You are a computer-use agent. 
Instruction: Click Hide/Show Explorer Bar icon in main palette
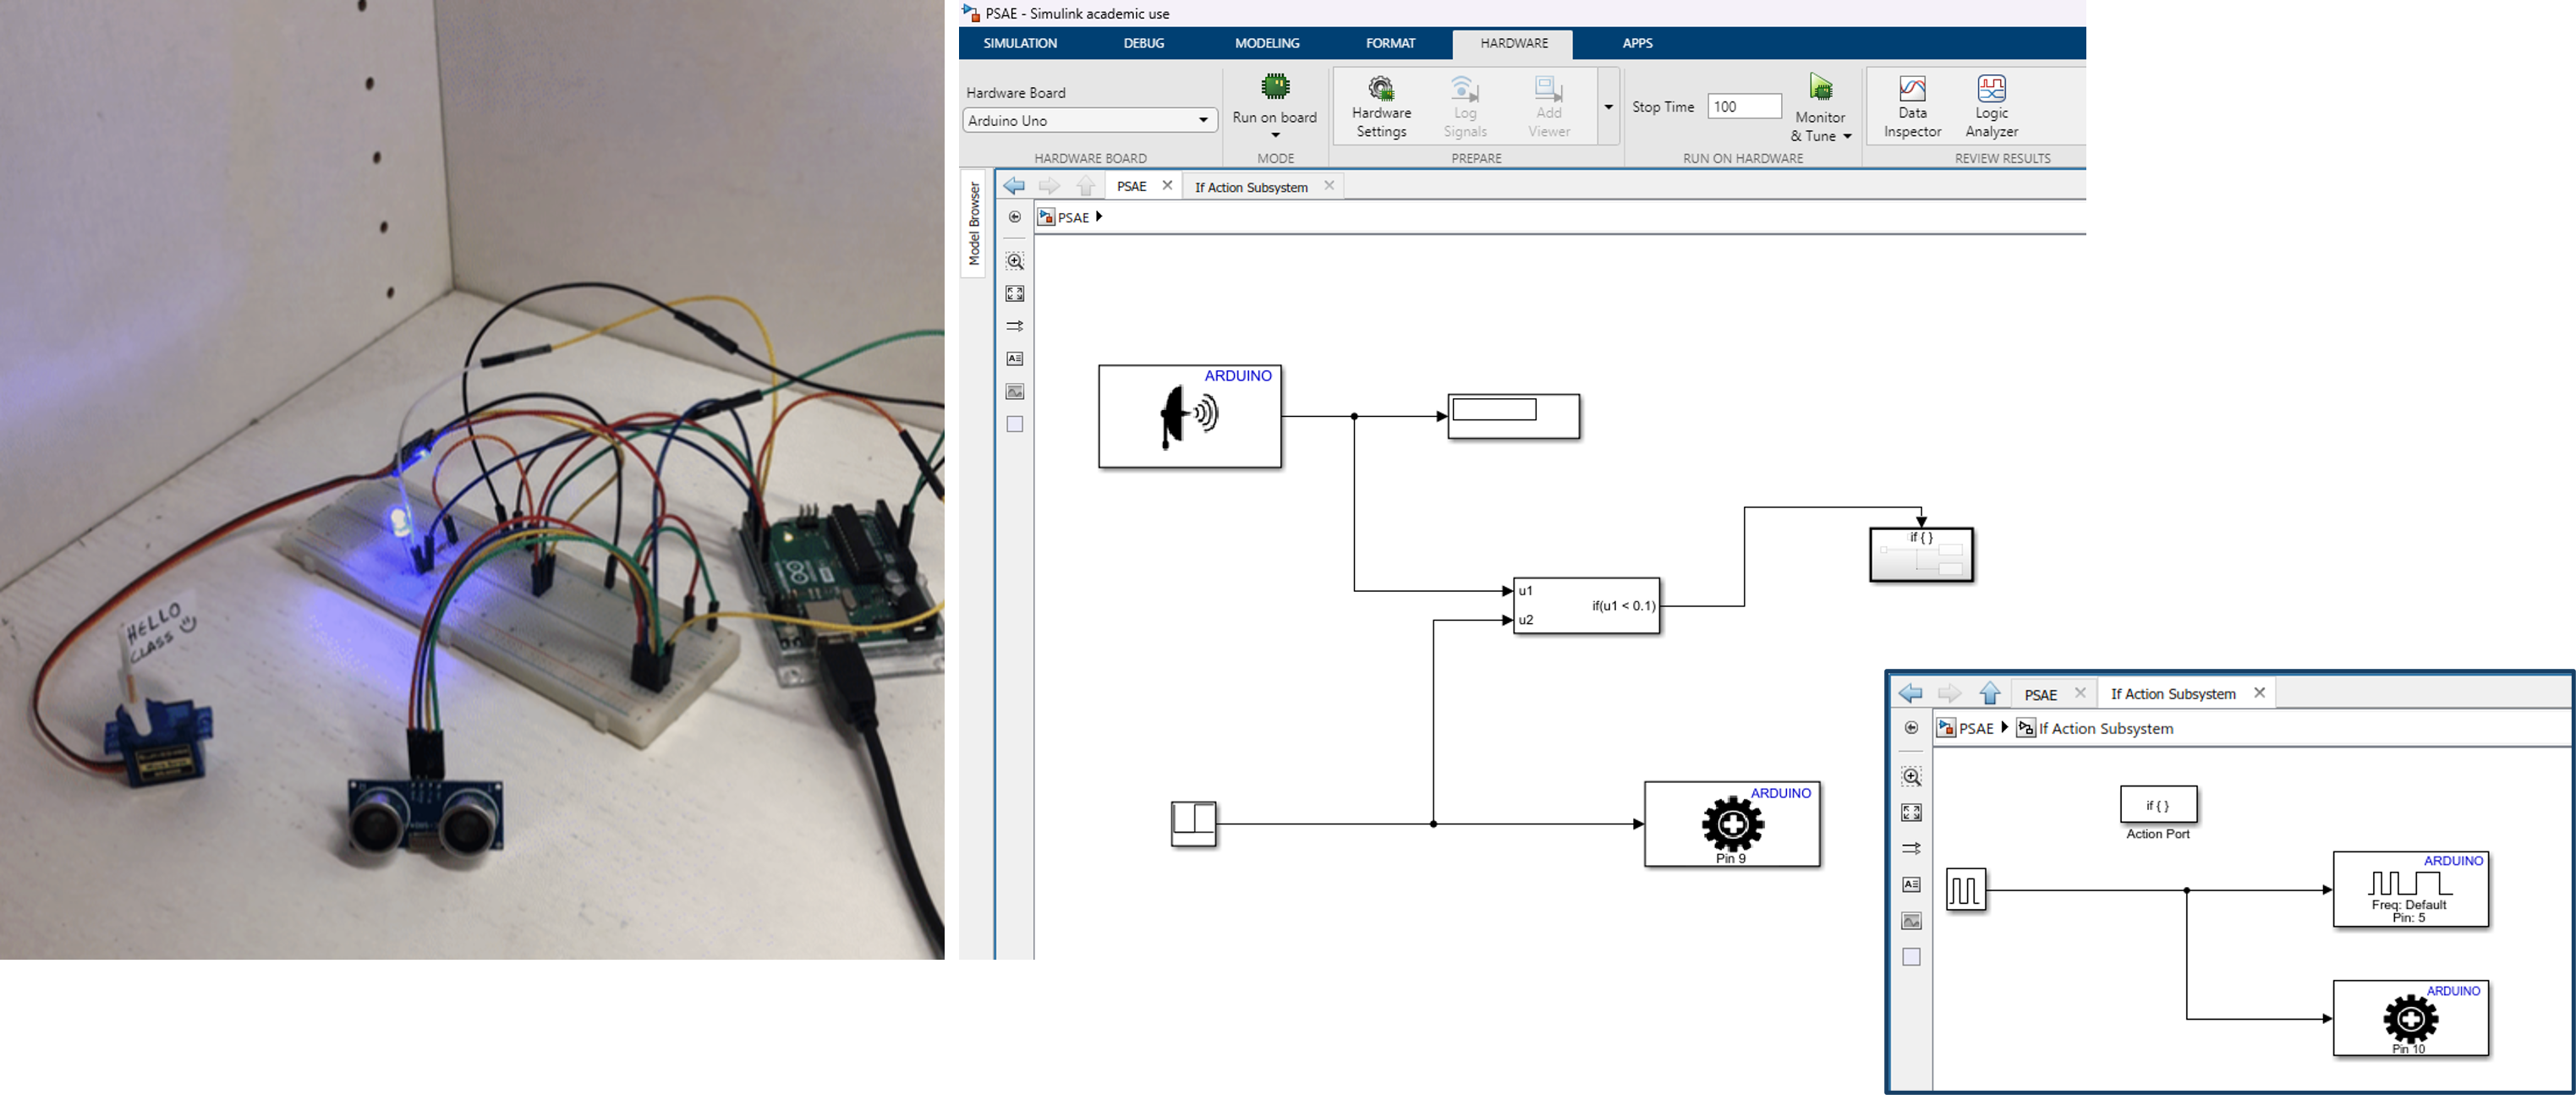point(1014,217)
